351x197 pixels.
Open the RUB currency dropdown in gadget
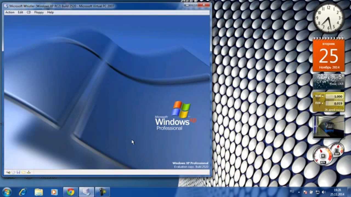pyautogui.click(x=319, y=96)
